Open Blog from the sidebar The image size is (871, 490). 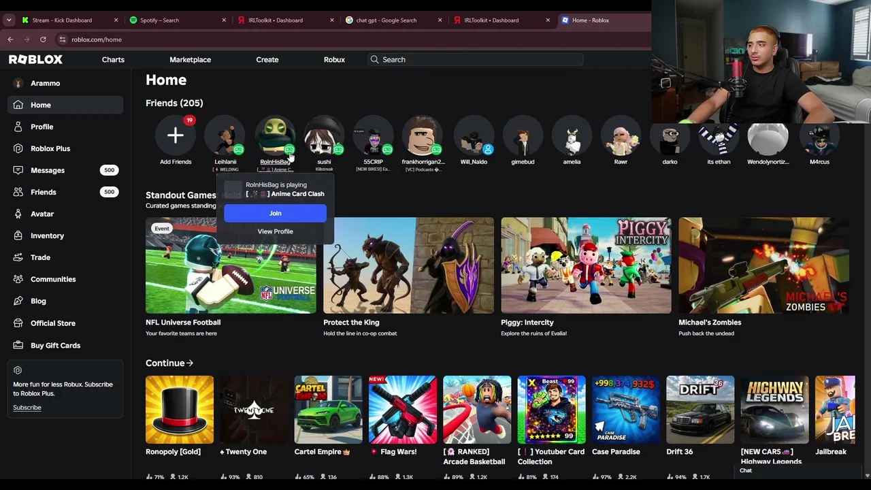38,301
